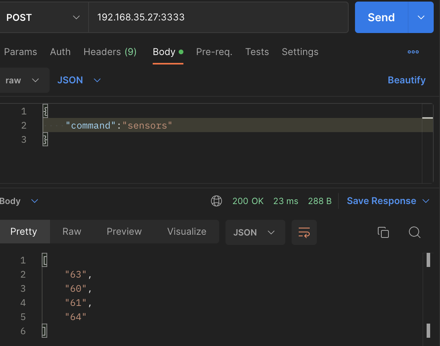Click the 23 ms response time
Viewport: 440px width, 346px height.
pos(286,201)
